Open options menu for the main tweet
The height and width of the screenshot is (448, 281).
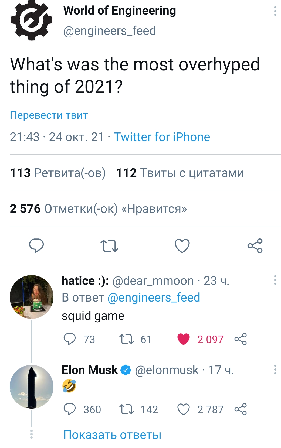tap(275, 11)
